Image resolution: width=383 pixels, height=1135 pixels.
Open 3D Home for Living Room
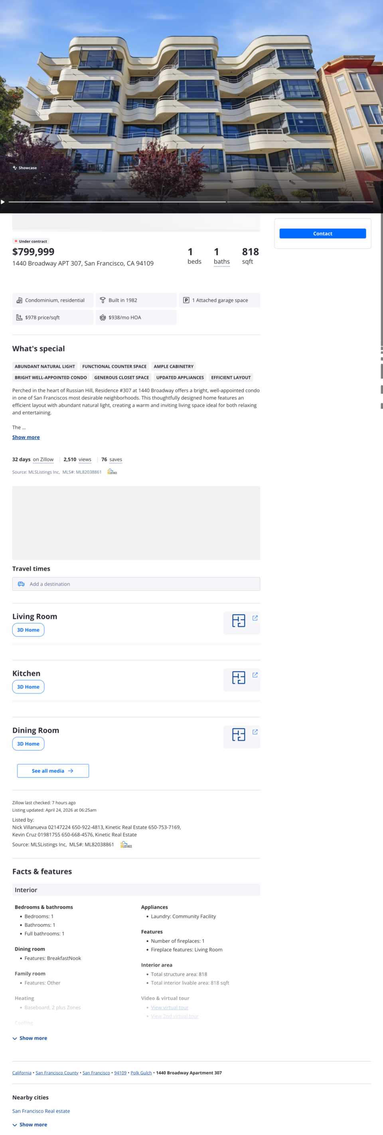(x=28, y=630)
